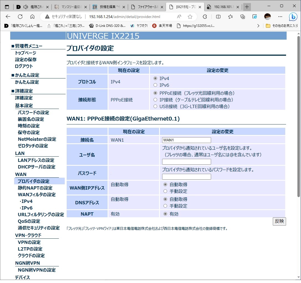The height and width of the screenshot is (283, 301).
Task: Select the NAPT 有効 radio button
Action: 165,214
